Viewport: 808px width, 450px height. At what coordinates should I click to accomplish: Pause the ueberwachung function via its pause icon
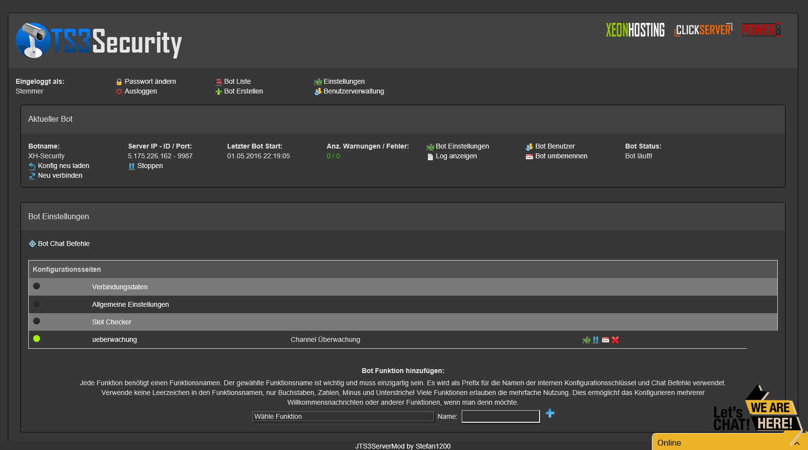coord(596,340)
